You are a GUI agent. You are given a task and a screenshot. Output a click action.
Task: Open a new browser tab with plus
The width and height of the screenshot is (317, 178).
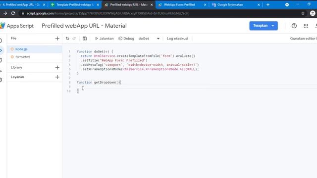point(268,4)
